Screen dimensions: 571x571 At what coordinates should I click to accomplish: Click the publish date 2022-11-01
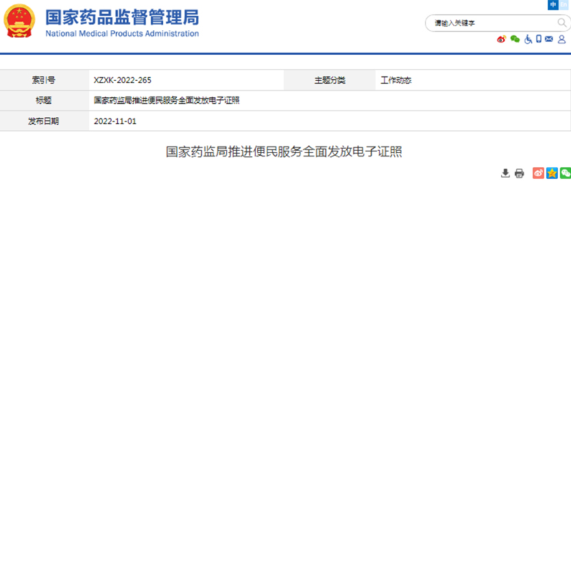[115, 121]
